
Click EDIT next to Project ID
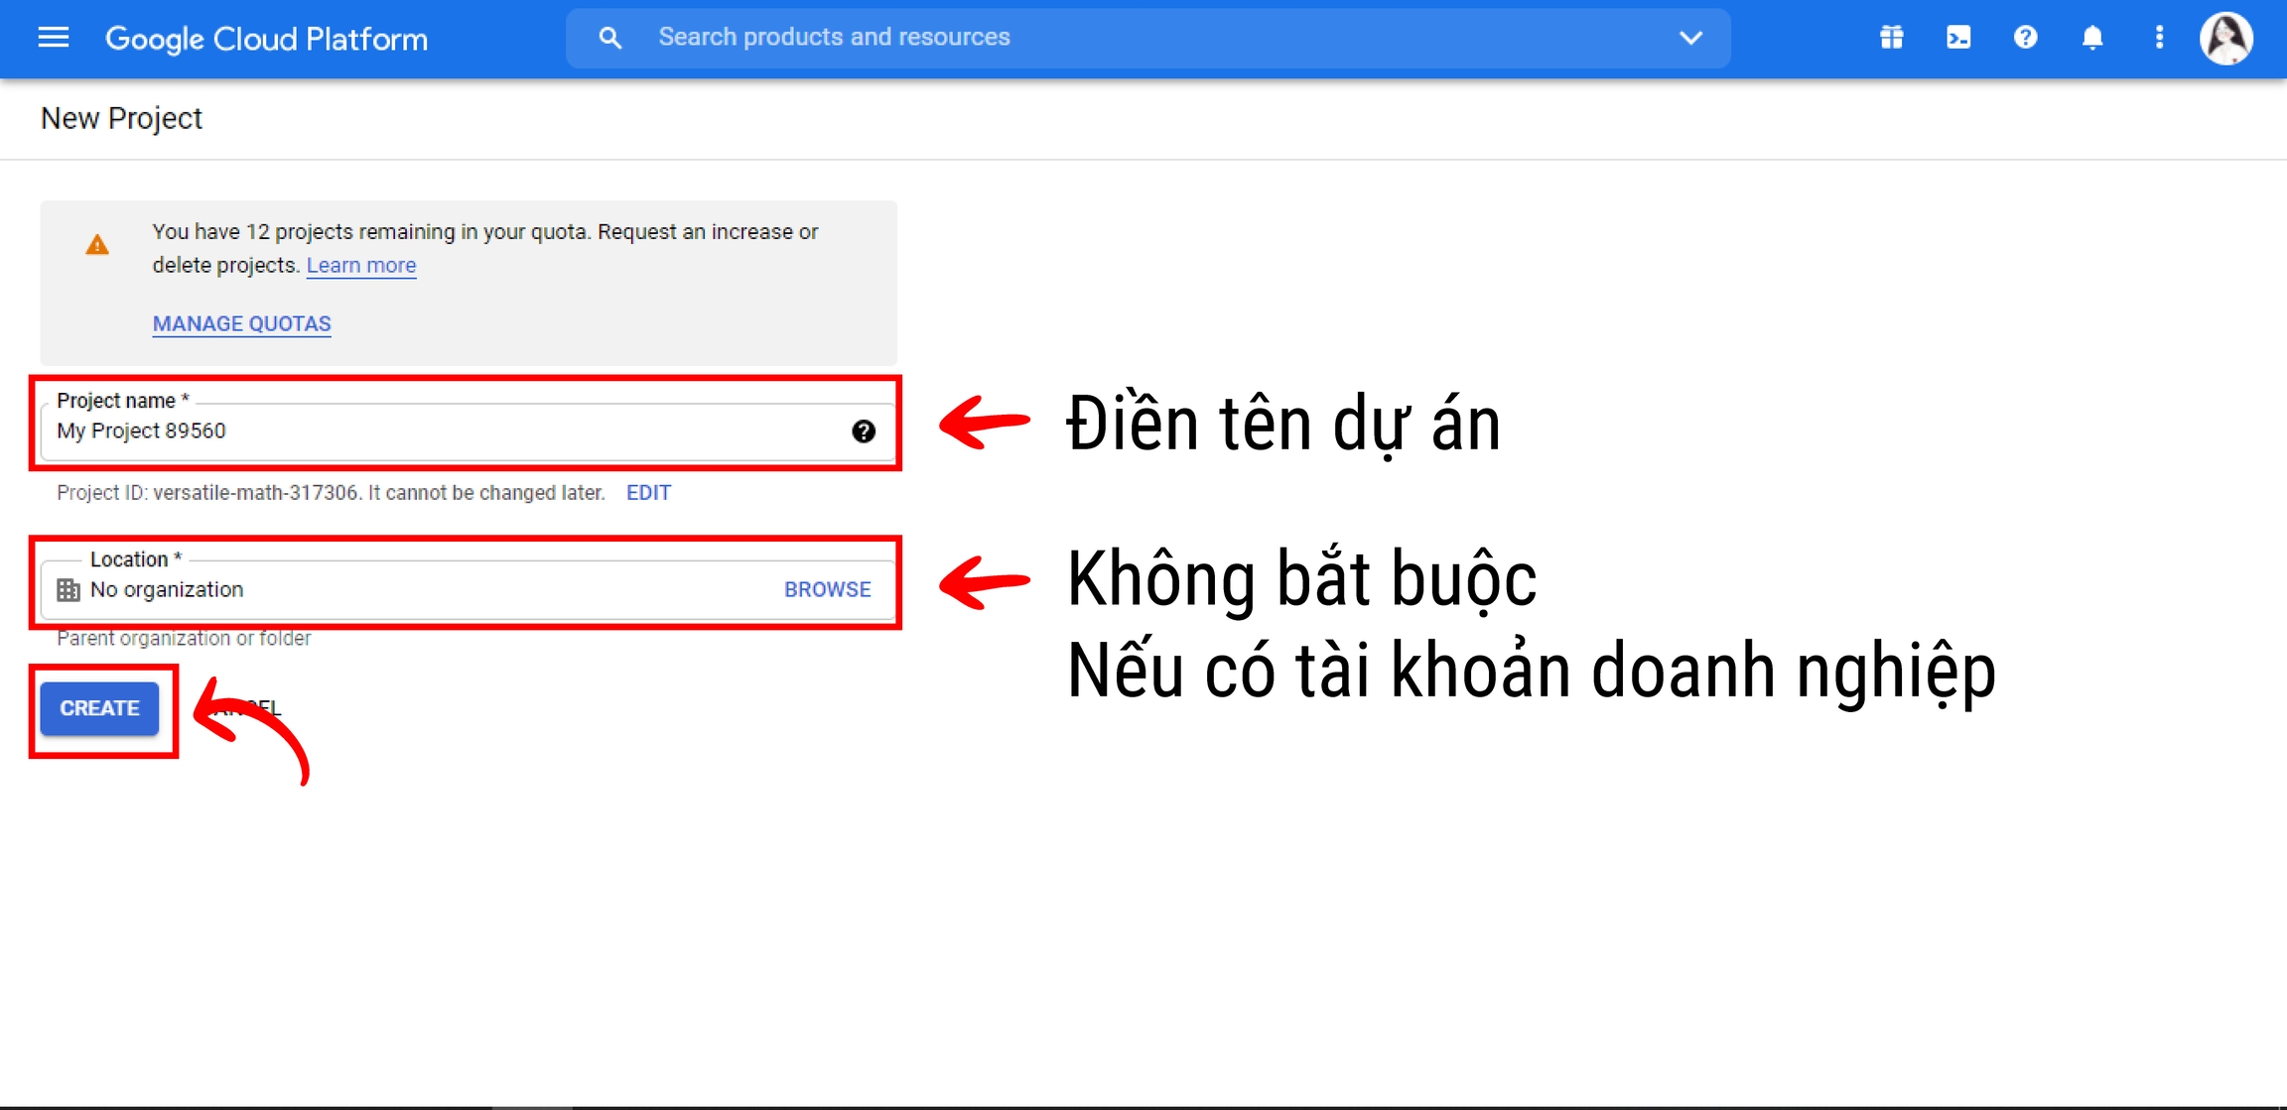pyautogui.click(x=648, y=492)
